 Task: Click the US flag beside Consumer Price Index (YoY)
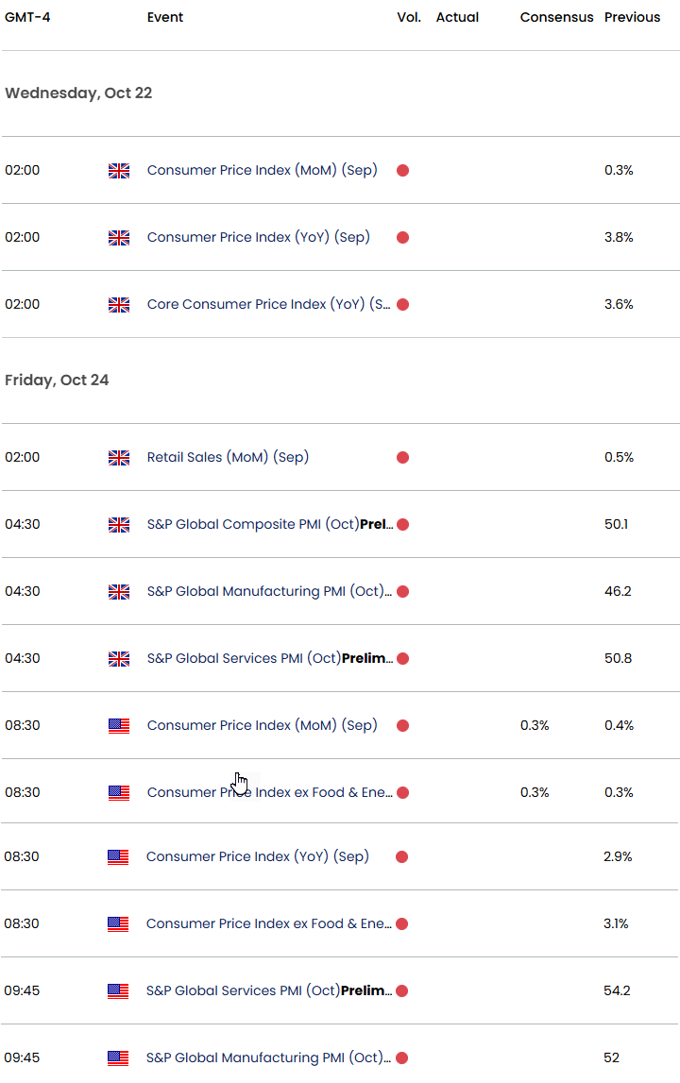(x=118, y=856)
